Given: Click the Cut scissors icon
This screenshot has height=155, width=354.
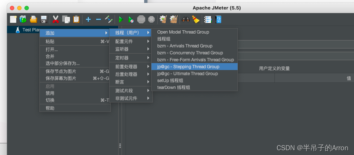Looking at the screenshot, I should 55,19.
